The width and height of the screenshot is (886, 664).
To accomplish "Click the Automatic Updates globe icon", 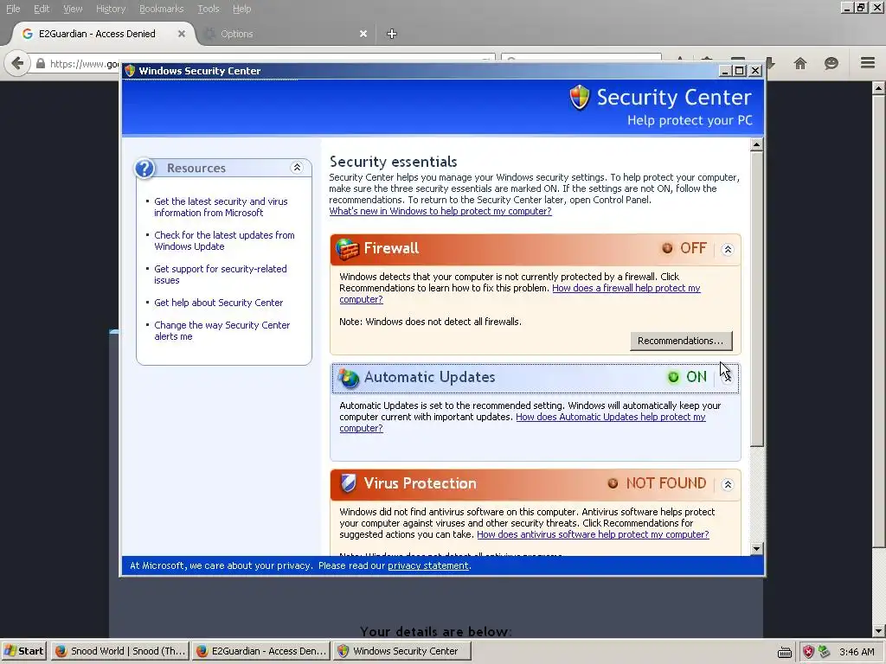I will point(348,378).
